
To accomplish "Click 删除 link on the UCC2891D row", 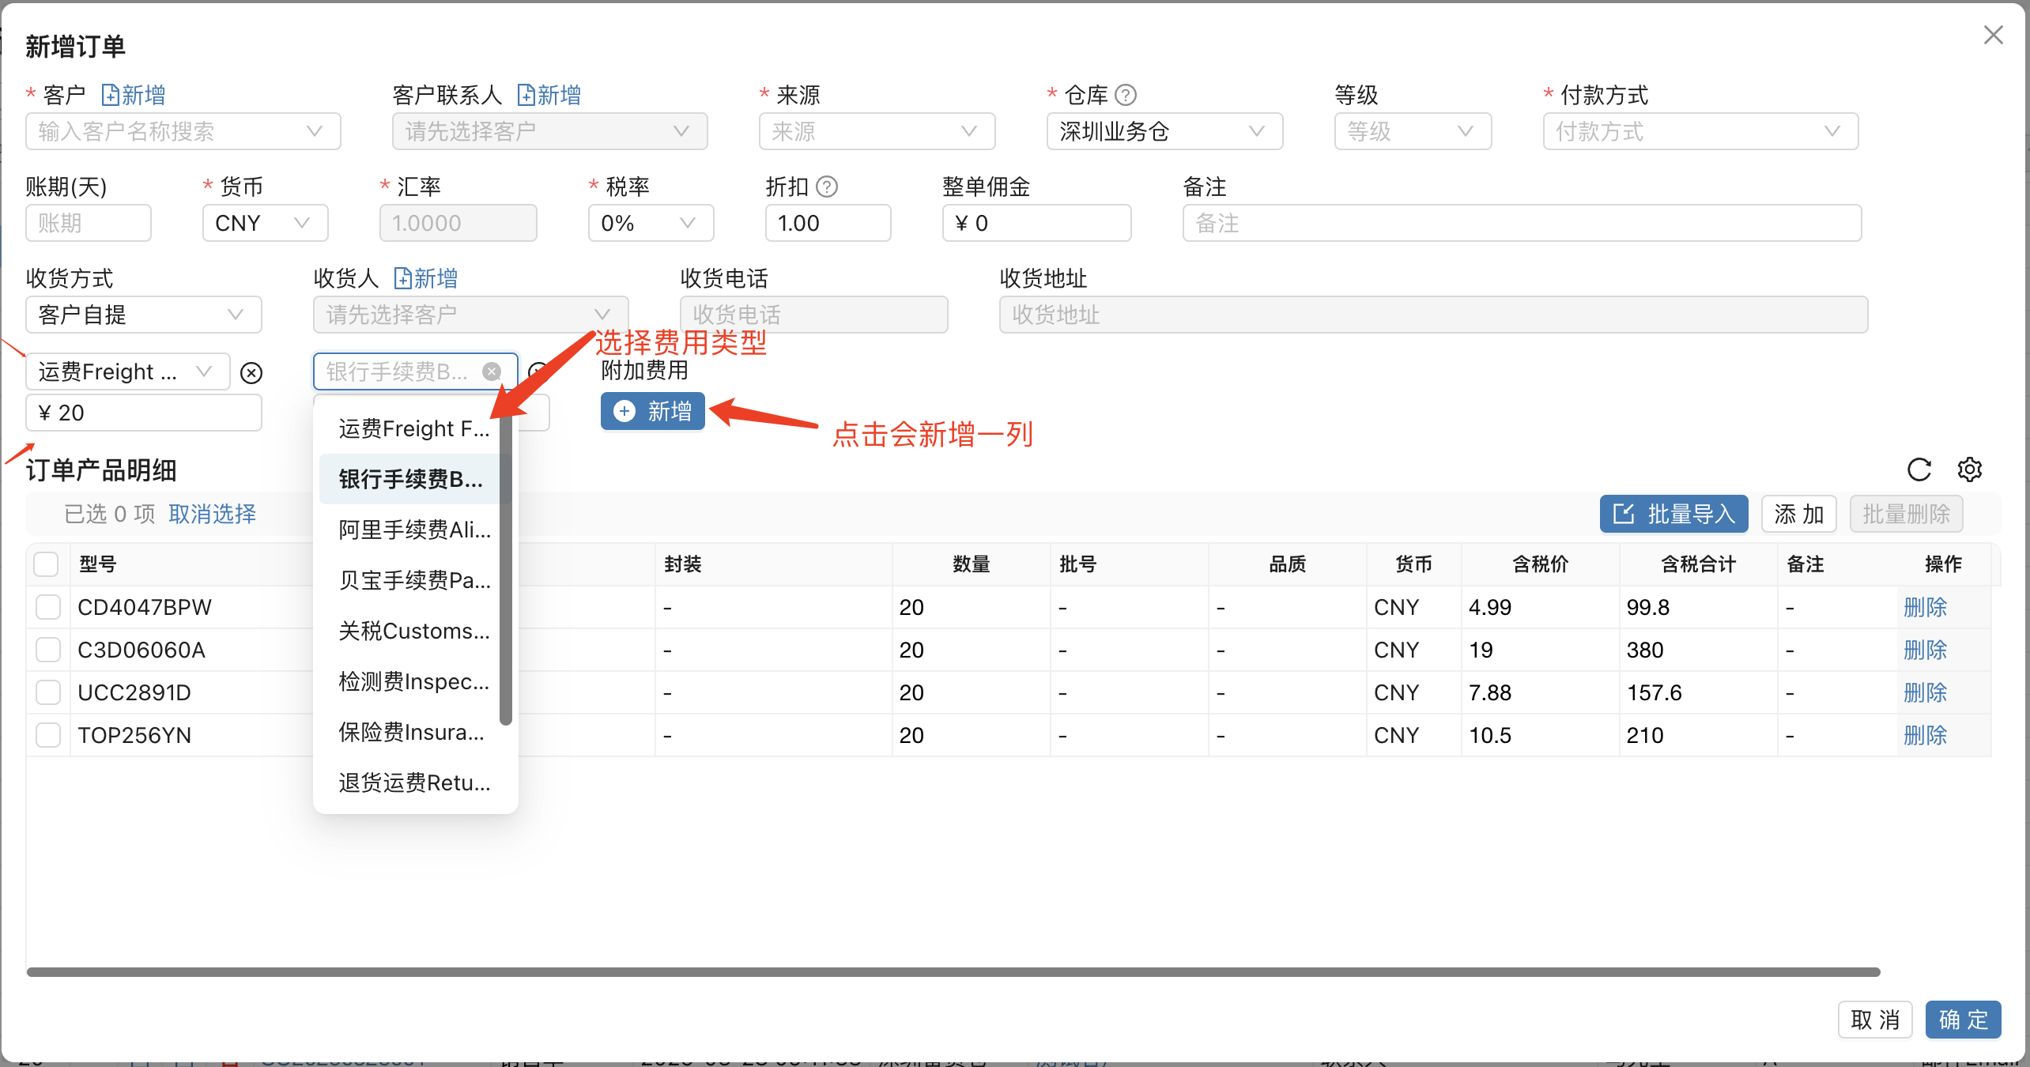I will (1925, 692).
